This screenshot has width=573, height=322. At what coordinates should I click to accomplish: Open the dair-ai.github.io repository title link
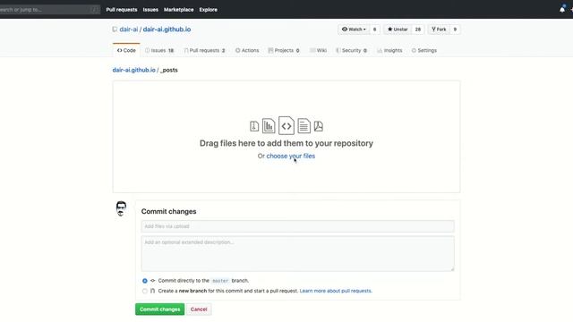pyautogui.click(x=167, y=30)
